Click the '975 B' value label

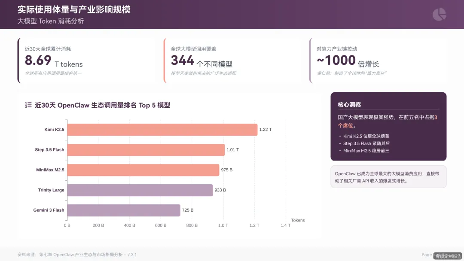(x=227, y=170)
